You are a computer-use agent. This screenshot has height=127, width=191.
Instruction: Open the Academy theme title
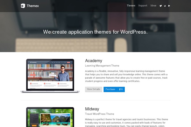coord(94,61)
